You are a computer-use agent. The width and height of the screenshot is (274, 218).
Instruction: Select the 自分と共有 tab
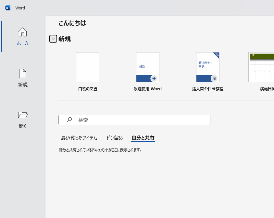pyautogui.click(x=143, y=138)
